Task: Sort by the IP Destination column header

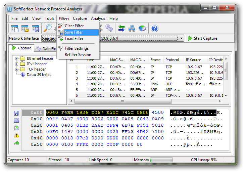Action: tap(215, 60)
